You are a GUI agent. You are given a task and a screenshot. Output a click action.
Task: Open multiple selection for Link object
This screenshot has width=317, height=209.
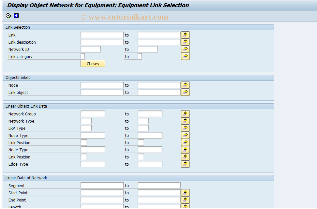tap(185, 92)
